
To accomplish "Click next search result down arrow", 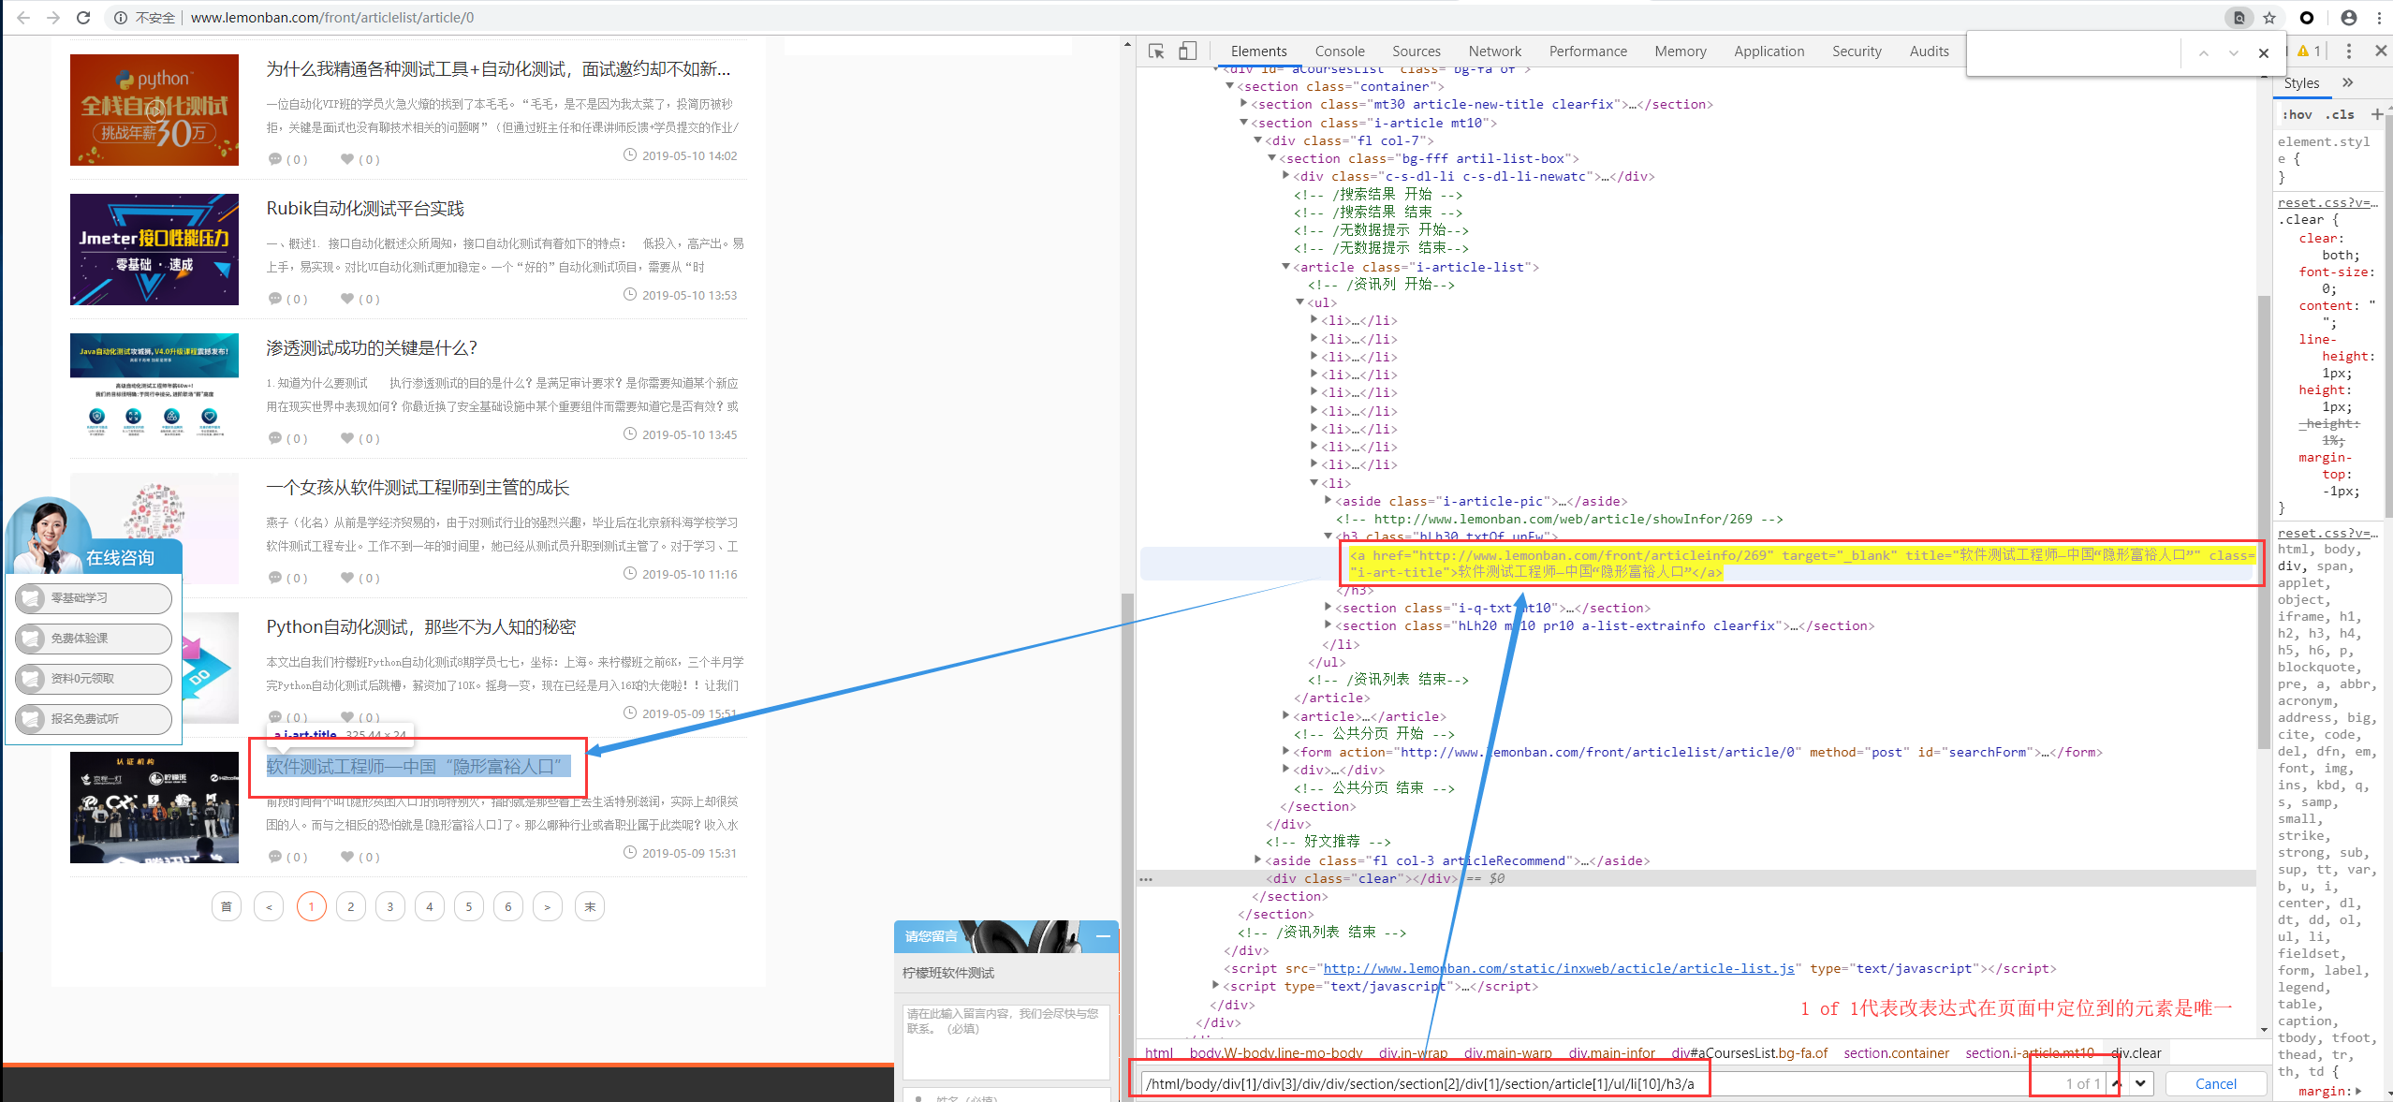I will 2140,1083.
